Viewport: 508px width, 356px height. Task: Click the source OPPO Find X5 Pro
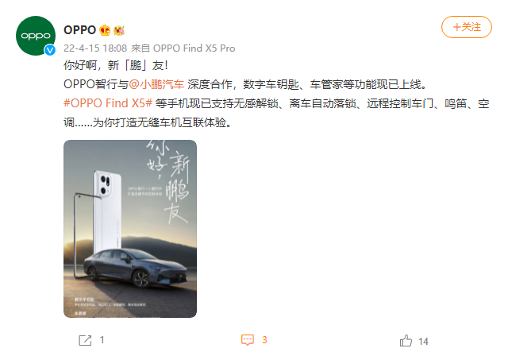(194, 48)
